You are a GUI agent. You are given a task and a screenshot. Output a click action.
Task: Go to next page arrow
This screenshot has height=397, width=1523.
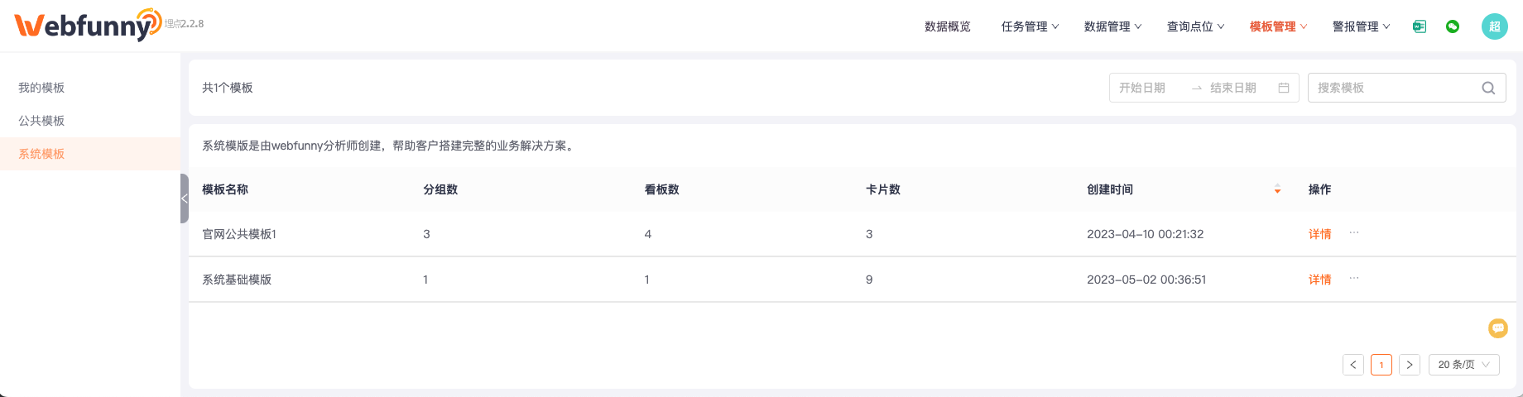(1410, 365)
